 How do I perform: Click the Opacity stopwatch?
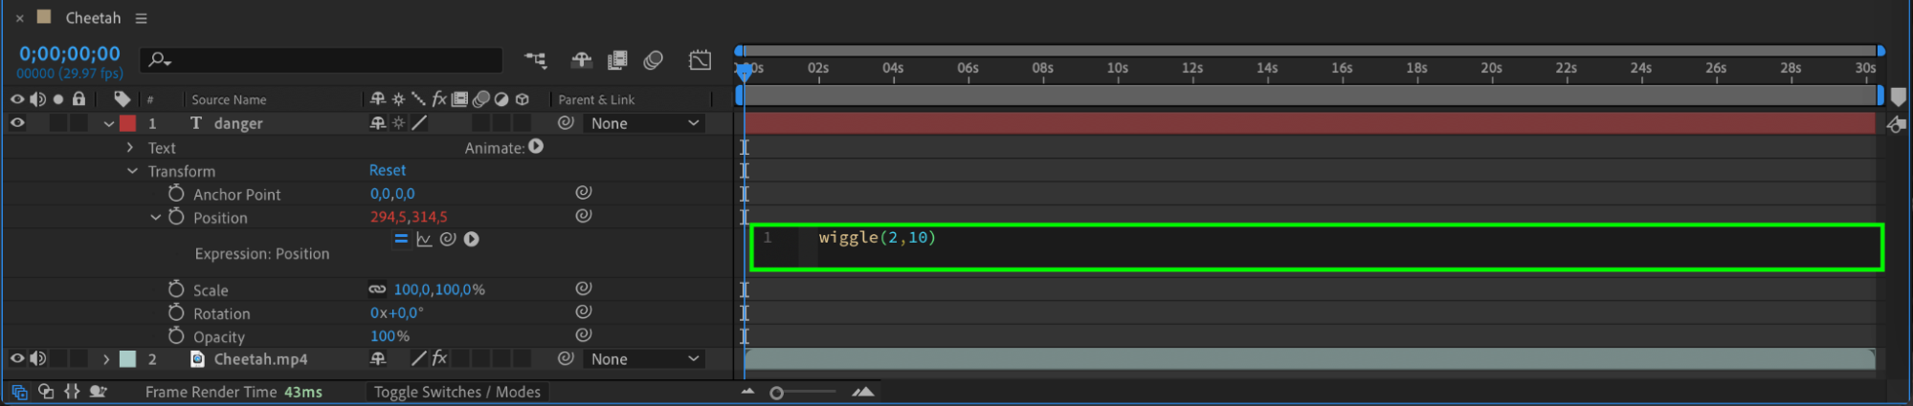coord(176,336)
